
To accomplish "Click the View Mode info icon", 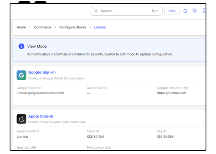I will 21,46.
